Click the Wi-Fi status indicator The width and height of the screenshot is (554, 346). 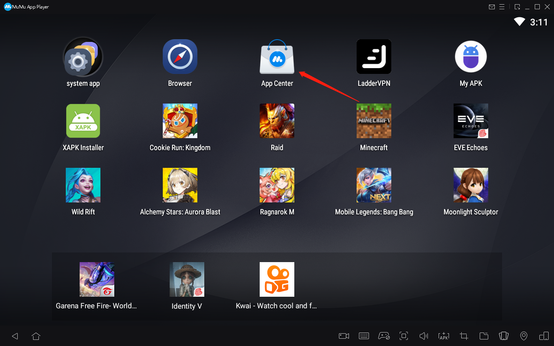(x=519, y=22)
